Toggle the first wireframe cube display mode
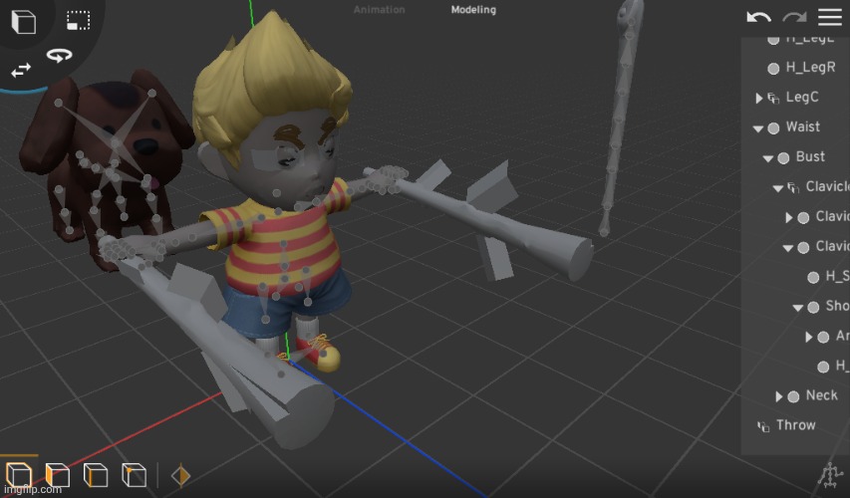Screen dimensions: 850x498 click(19, 475)
